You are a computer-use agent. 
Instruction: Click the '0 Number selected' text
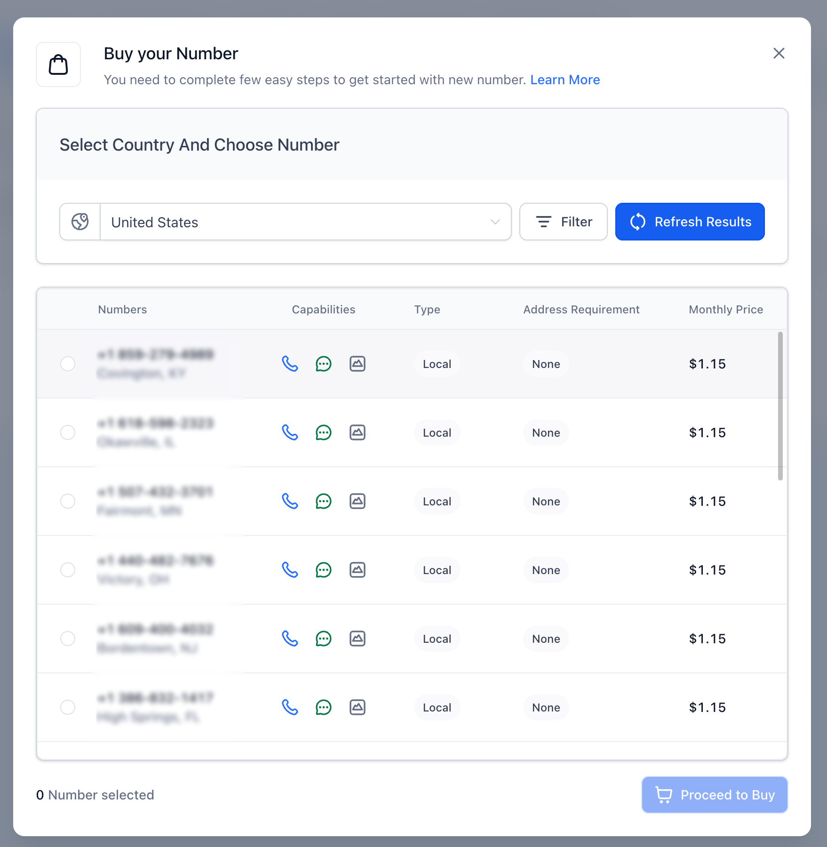coord(95,795)
